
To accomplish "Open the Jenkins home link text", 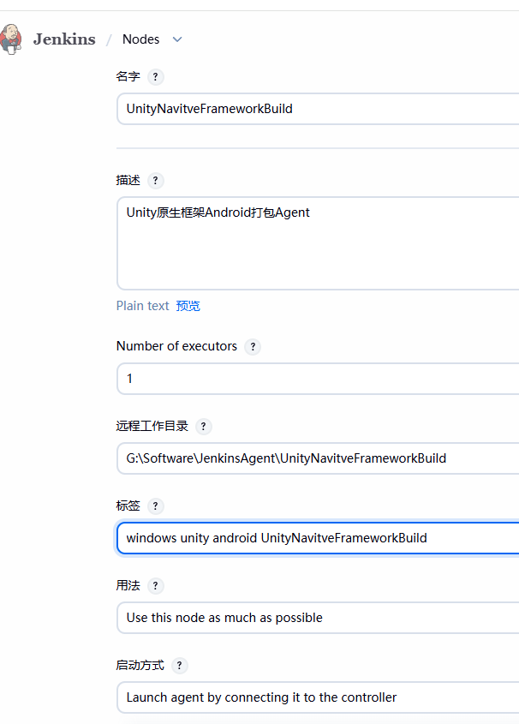I will pyautogui.click(x=64, y=39).
